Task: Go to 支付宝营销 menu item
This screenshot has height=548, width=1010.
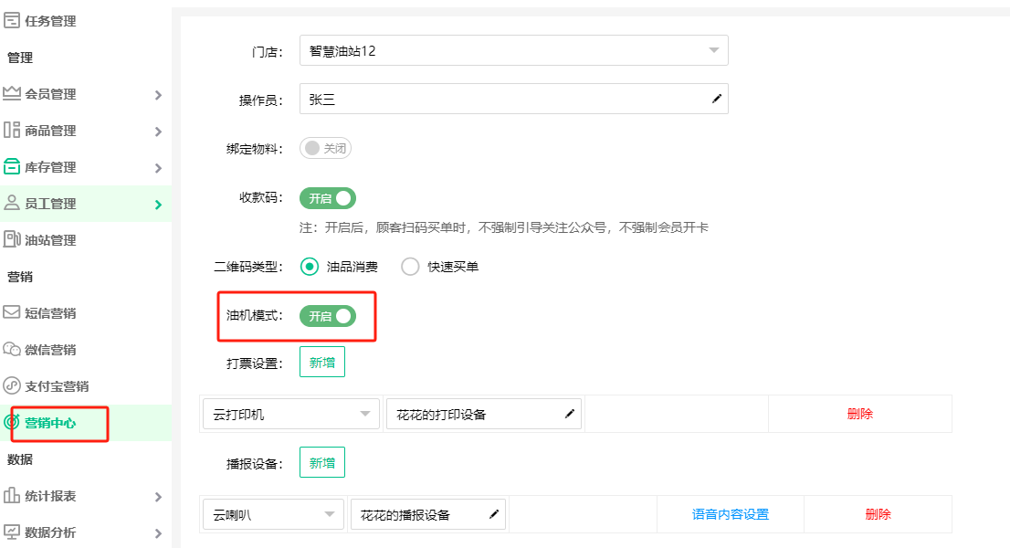Action: tap(57, 386)
